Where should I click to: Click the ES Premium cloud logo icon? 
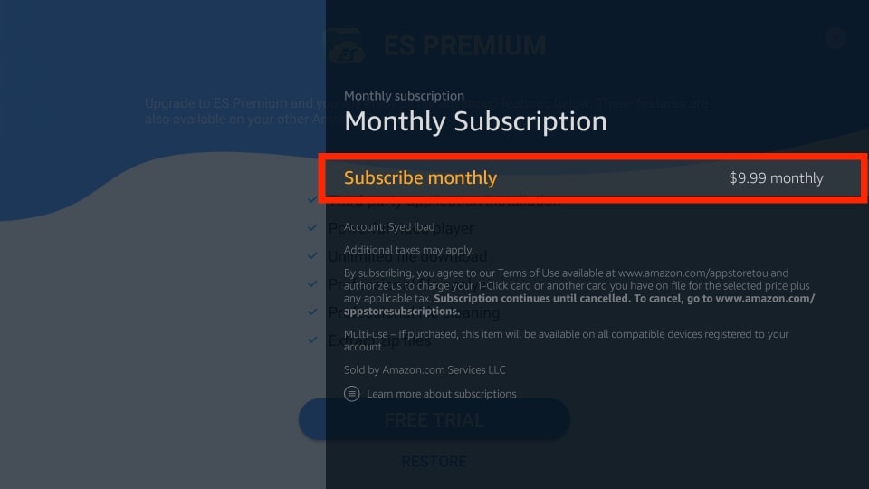pyautogui.click(x=347, y=46)
